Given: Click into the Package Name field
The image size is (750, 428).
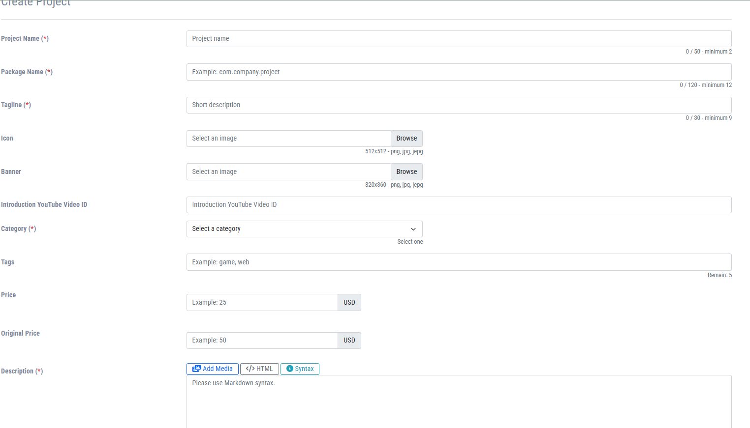Looking at the screenshot, I should (459, 72).
